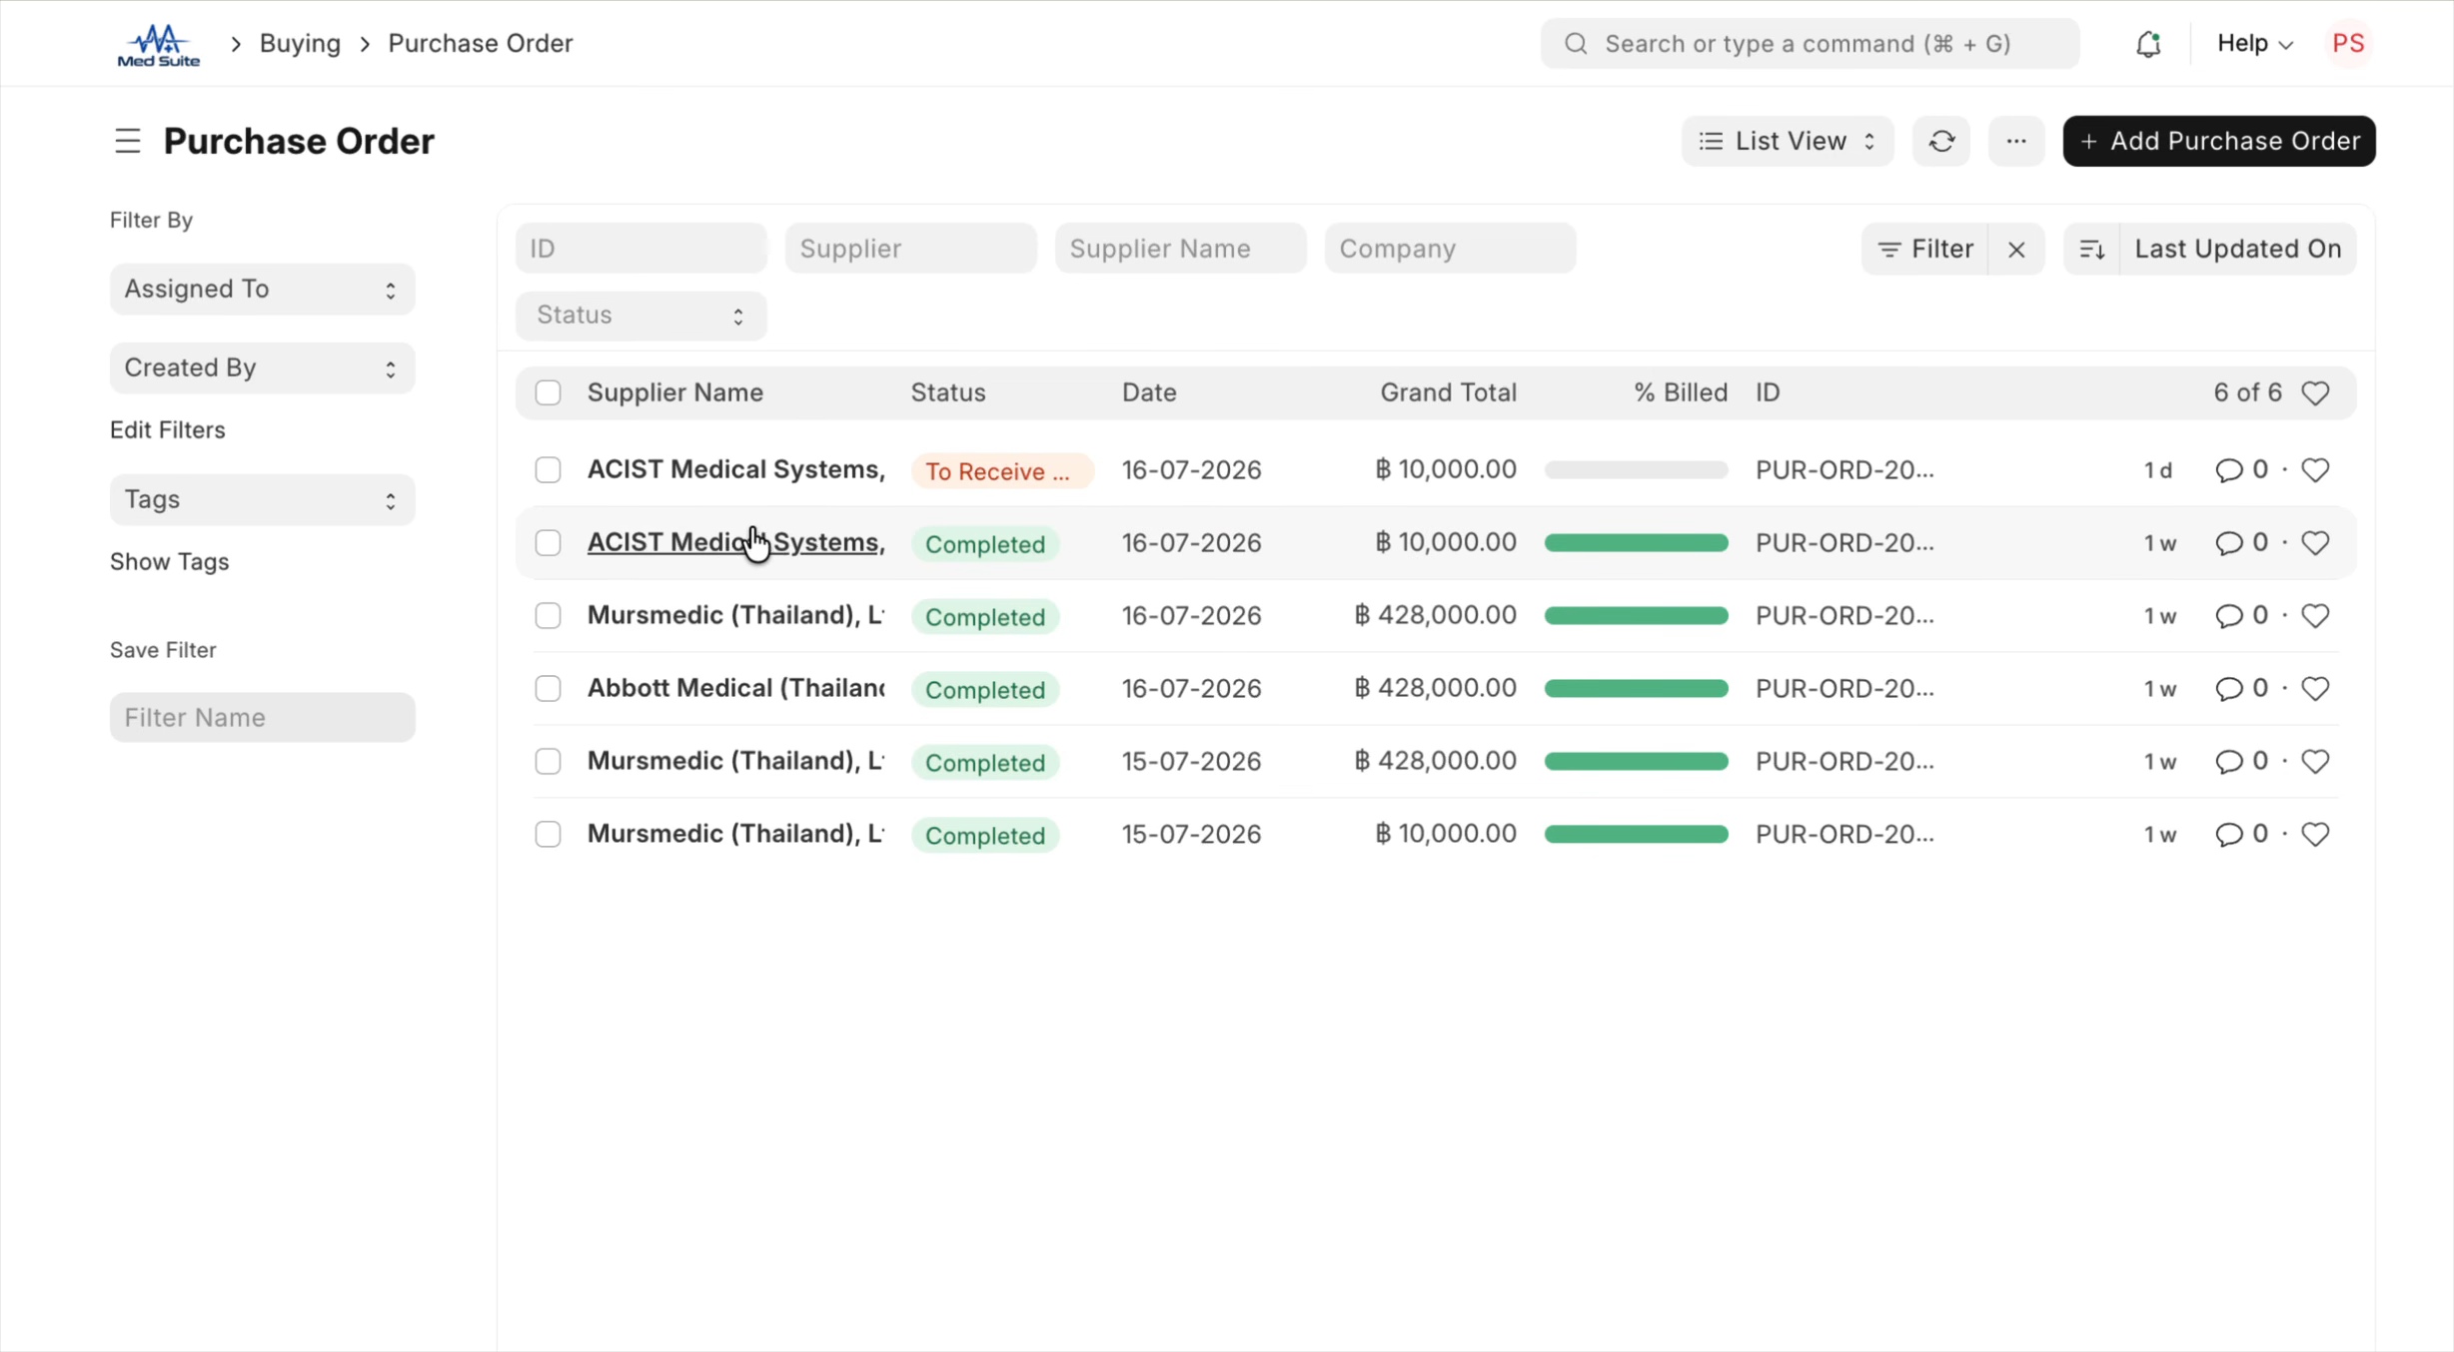Check the Mursmedic 16-07-2026 row
Viewport: 2454px width, 1352px height.
coord(548,616)
